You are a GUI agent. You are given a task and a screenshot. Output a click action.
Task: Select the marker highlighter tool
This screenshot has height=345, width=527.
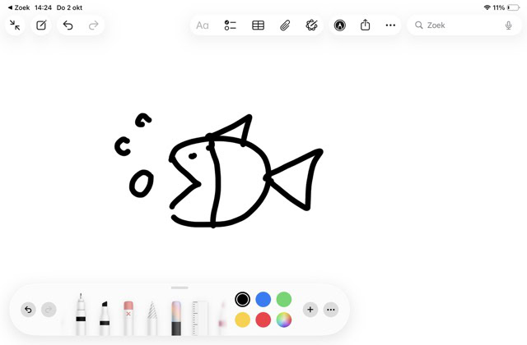105,315
